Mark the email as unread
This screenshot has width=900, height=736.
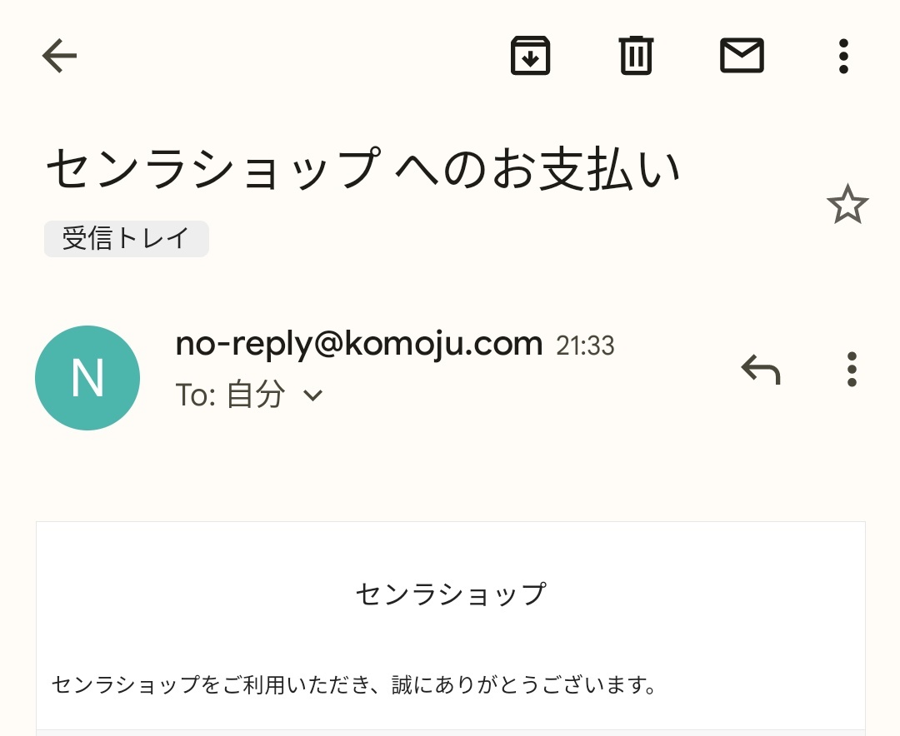coord(742,57)
